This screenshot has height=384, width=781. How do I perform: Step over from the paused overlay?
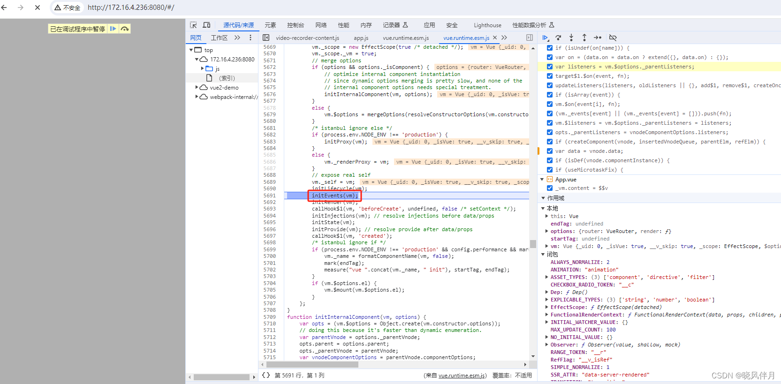(124, 29)
